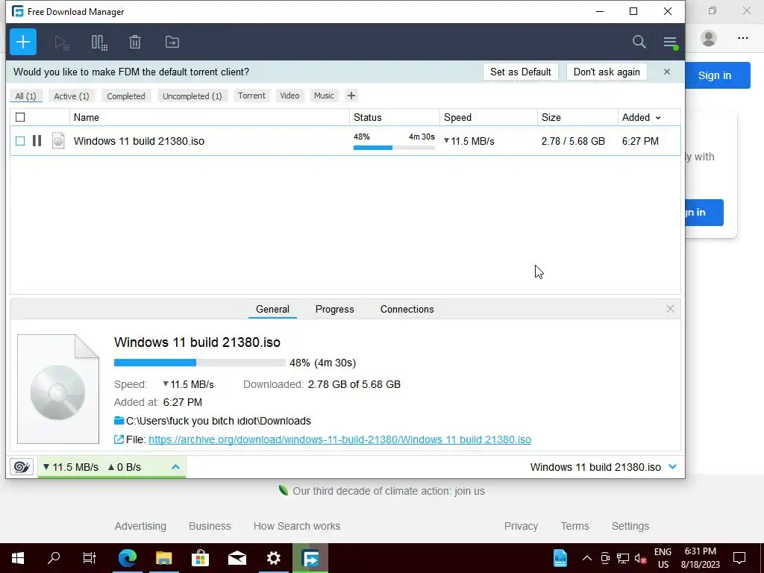Click the Start selected downloads icon

pyautogui.click(x=62, y=43)
